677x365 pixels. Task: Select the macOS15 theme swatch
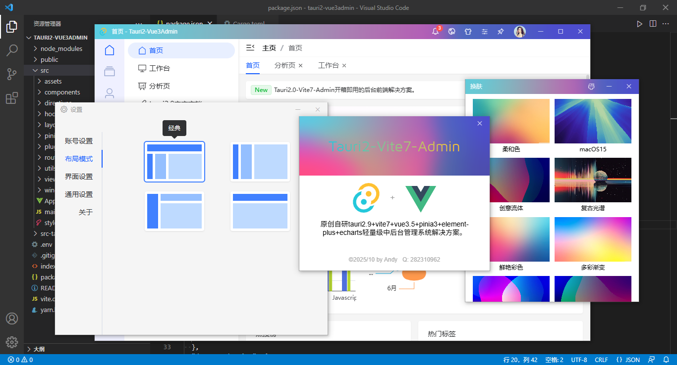(x=593, y=121)
